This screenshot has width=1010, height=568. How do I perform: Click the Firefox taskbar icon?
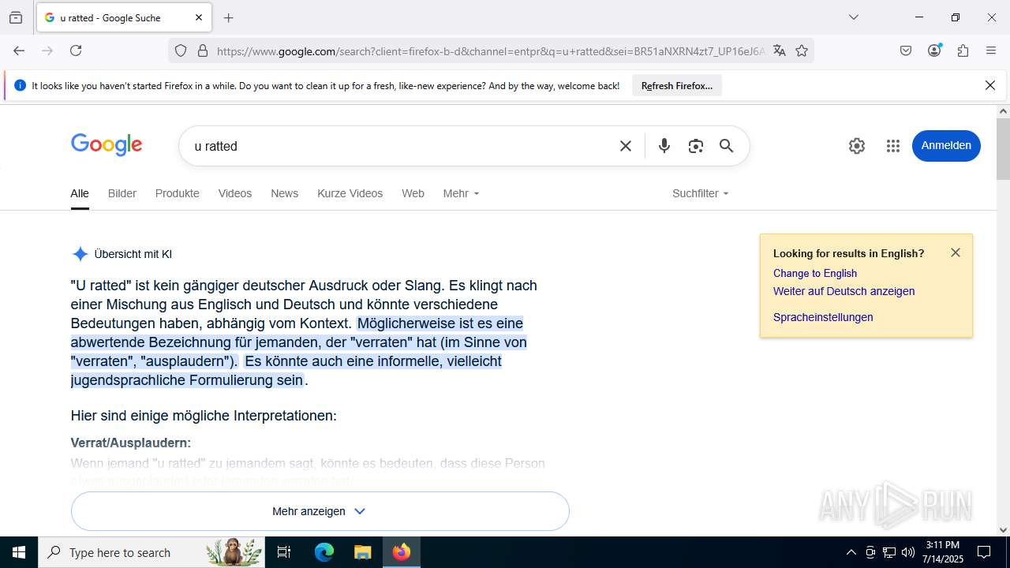(402, 552)
